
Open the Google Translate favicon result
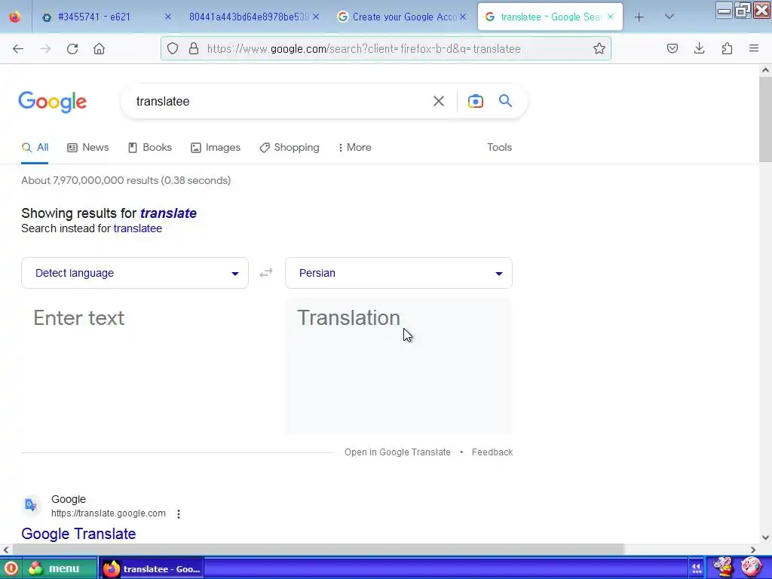coord(31,505)
